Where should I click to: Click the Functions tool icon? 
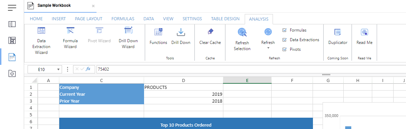click(x=158, y=32)
